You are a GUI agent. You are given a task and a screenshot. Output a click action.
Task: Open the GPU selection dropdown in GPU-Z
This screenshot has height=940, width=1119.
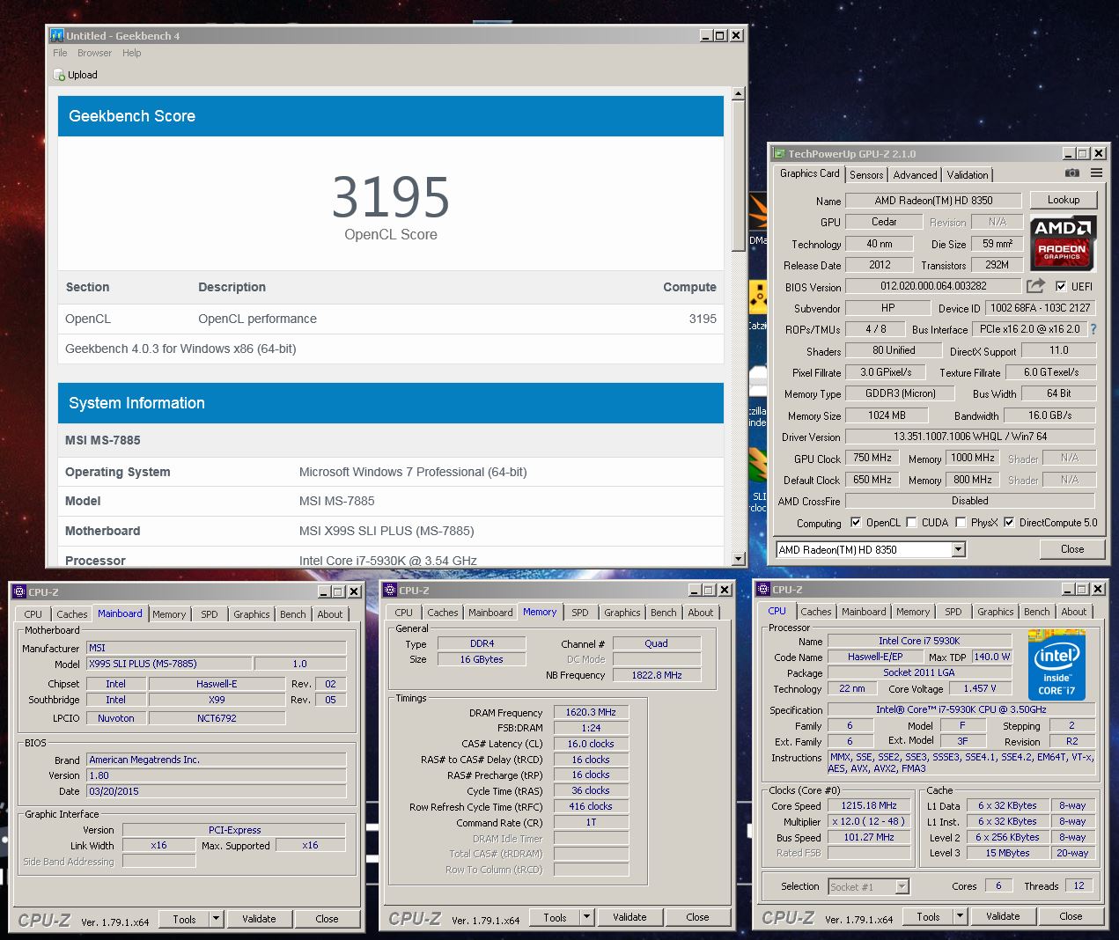coord(959,549)
